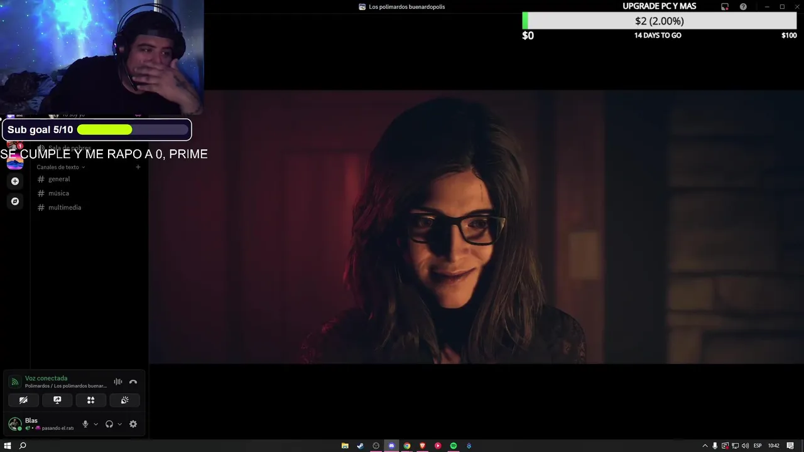
Task: Open the Windows notification center
Action: tap(790, 446)
